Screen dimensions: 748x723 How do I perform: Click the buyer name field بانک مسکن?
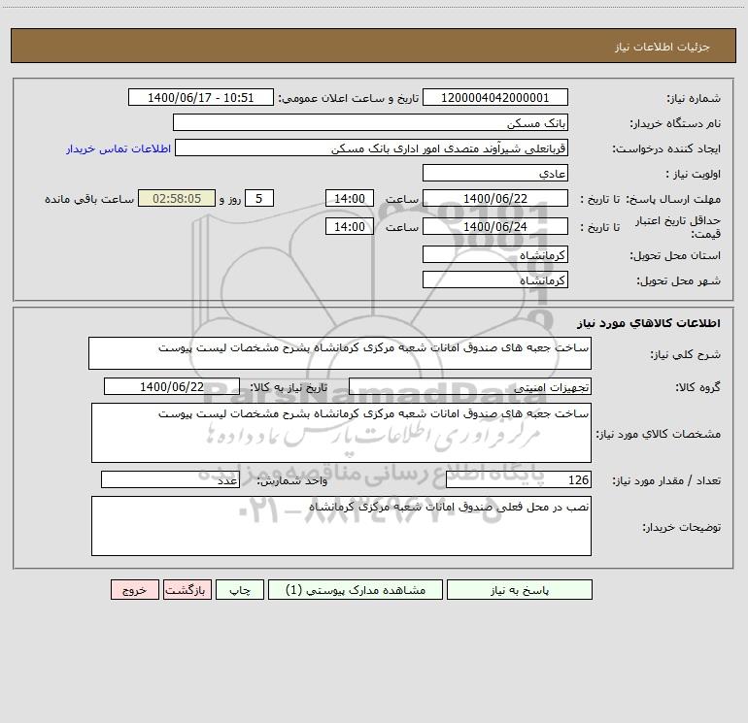tap(370, 122)
